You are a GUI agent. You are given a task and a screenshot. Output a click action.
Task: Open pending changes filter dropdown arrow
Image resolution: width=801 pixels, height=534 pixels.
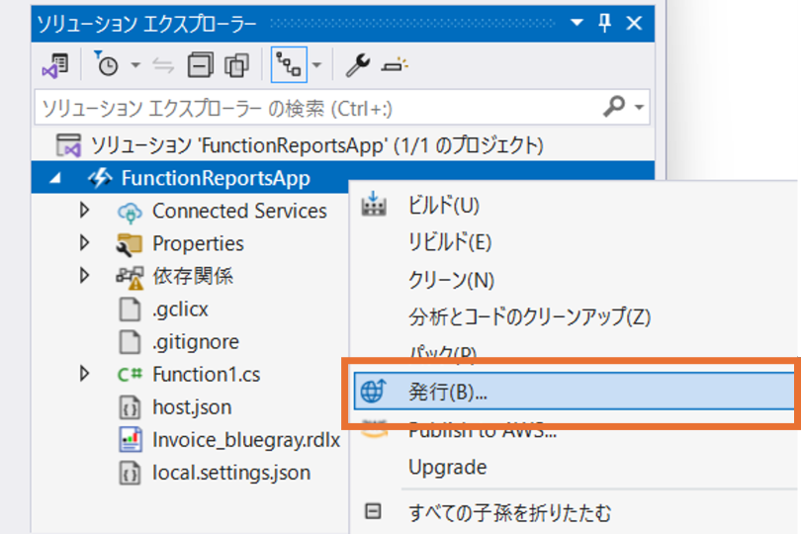(x=135, y=65)
